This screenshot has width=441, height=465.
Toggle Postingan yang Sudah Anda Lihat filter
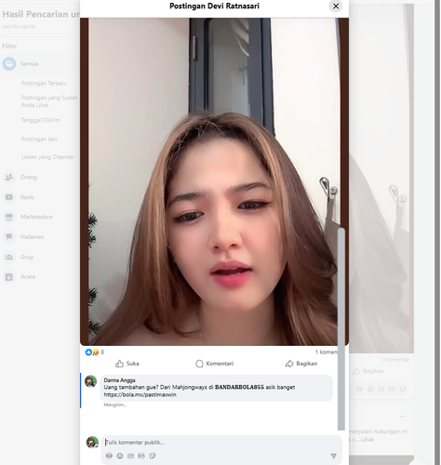click(x=49, y=101)
